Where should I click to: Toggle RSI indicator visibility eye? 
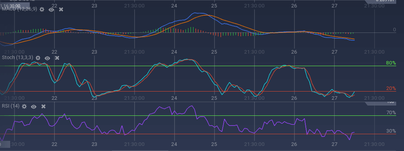[x=34, y=106]
